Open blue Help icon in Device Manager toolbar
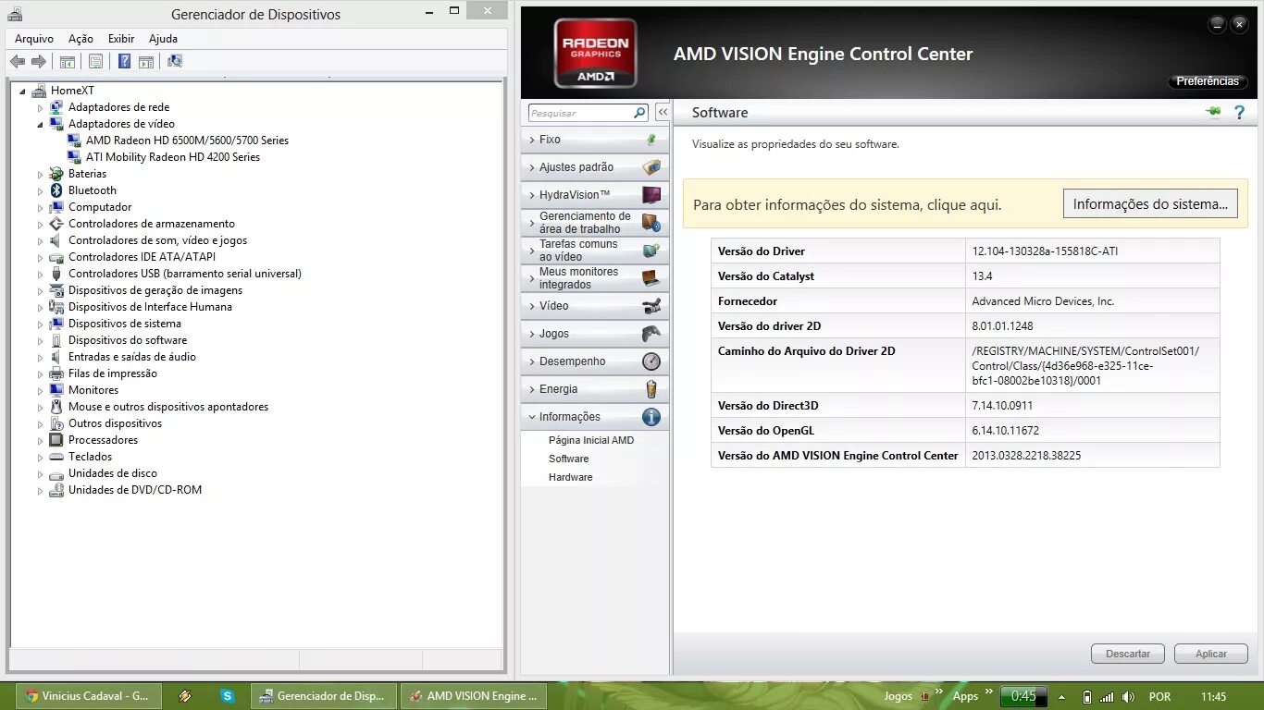This screenshot has width=1264, height=710. tap(124, 62)
